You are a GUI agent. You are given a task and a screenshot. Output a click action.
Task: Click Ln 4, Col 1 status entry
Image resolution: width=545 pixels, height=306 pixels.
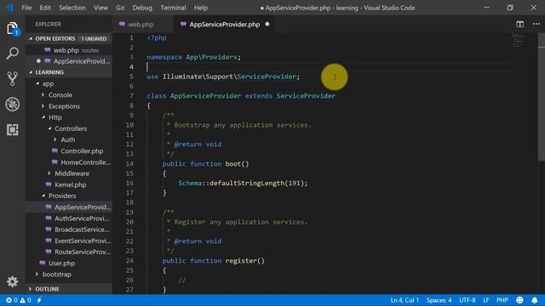point(404,300)
